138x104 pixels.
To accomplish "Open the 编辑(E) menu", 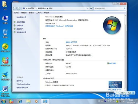I will pos(24,13).
